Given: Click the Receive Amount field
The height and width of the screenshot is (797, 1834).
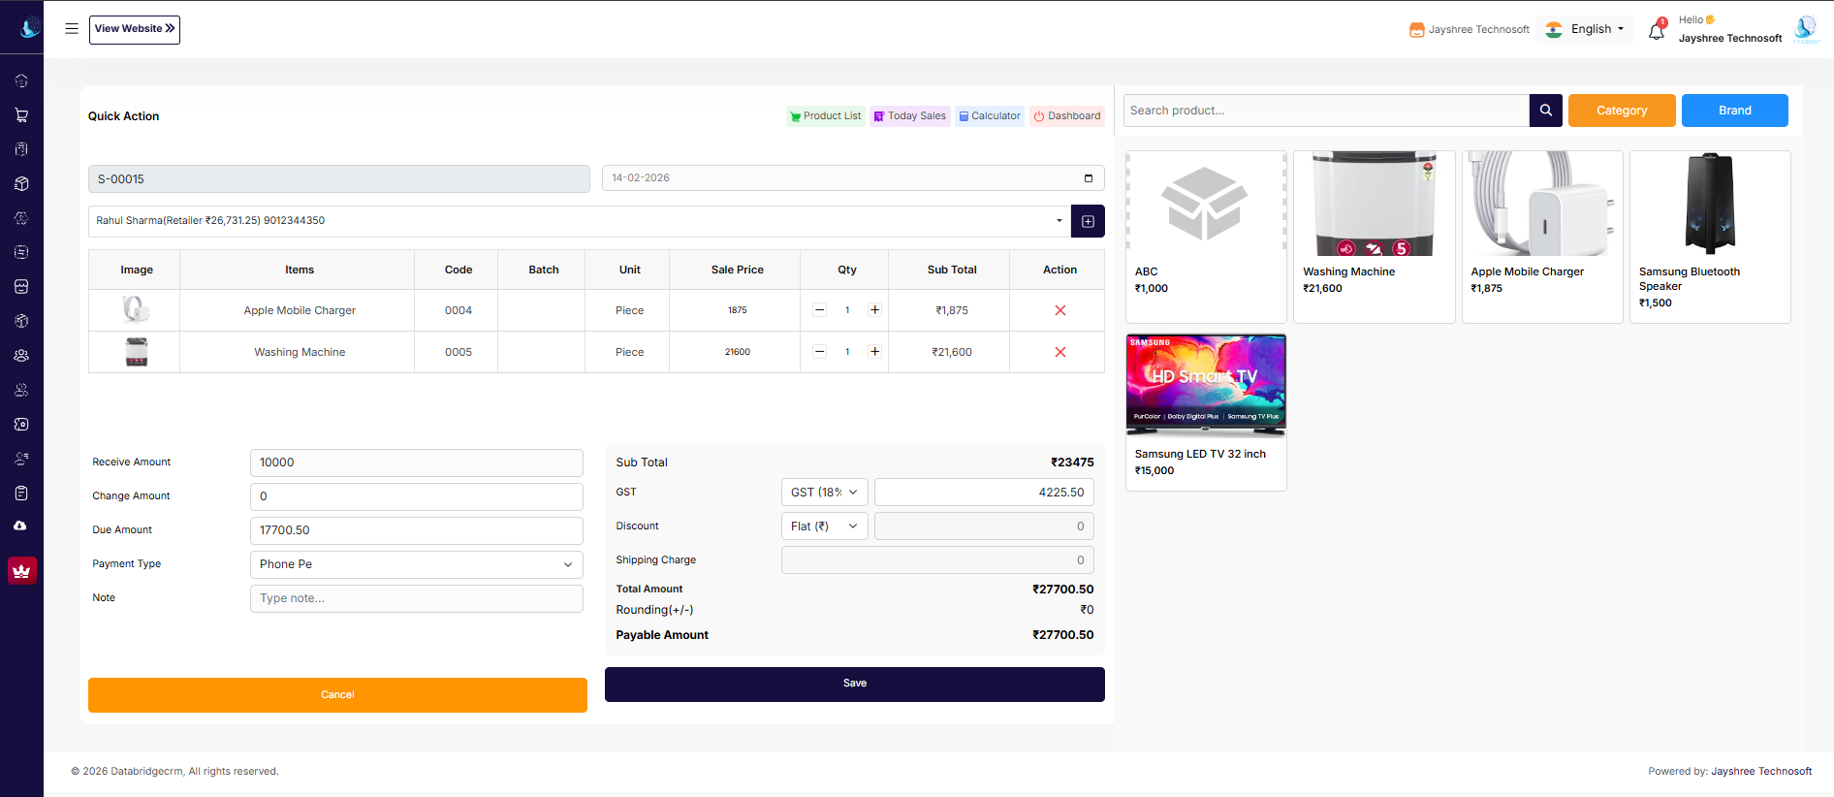Looking at the screenshot, I should coord(417,462).
